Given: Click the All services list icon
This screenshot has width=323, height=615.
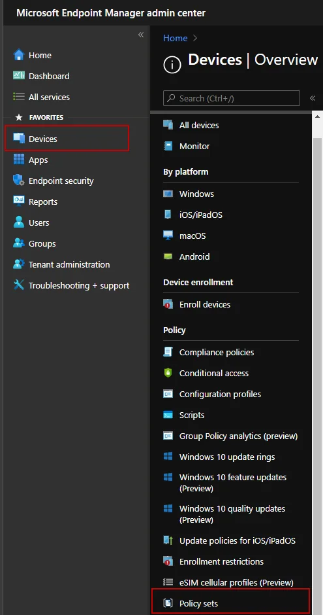Looking at the screenshot, I should [19, 97].
